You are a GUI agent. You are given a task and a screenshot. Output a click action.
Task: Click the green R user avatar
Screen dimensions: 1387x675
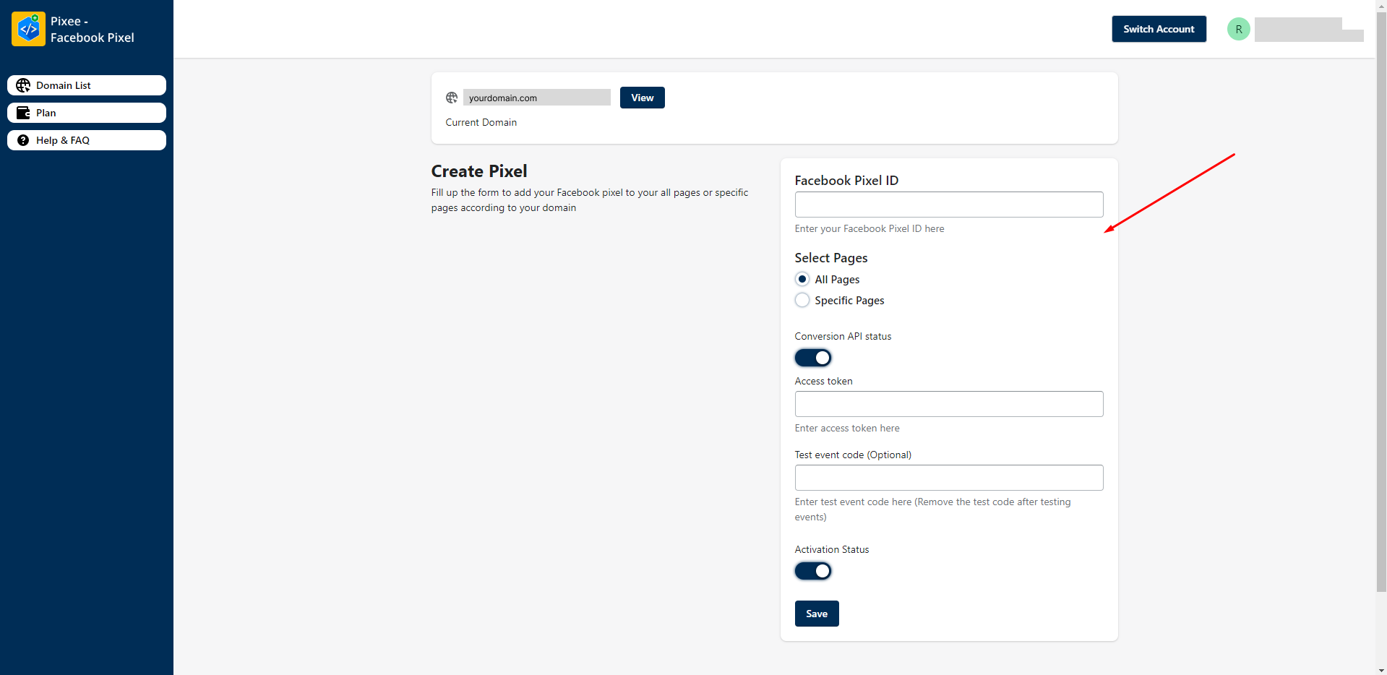click(x=1239, y=29)
